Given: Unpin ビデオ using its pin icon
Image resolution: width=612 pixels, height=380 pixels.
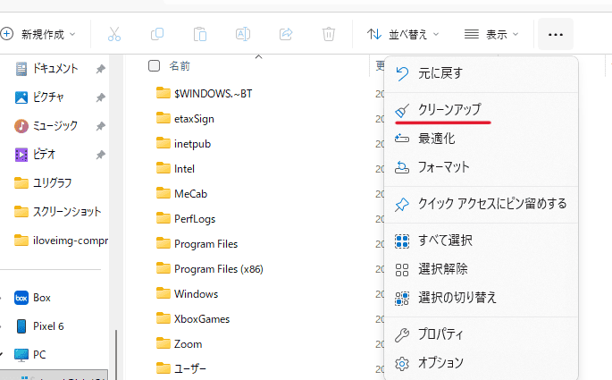Looking at the screenshot, I should (101, 155).
